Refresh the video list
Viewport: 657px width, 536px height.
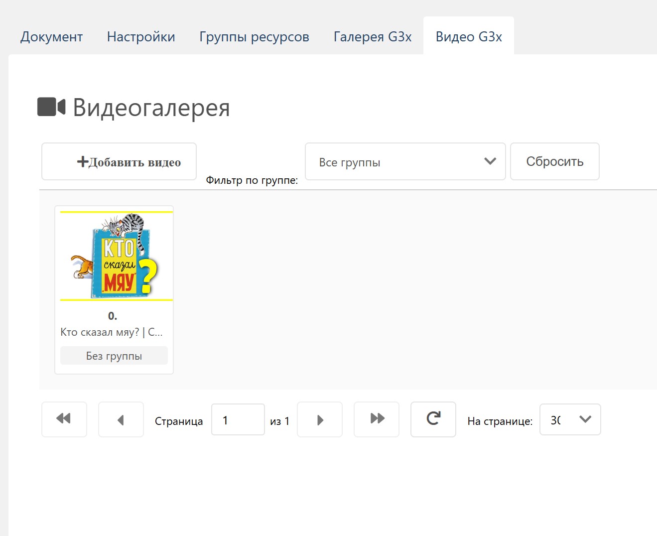click(433, 419)
